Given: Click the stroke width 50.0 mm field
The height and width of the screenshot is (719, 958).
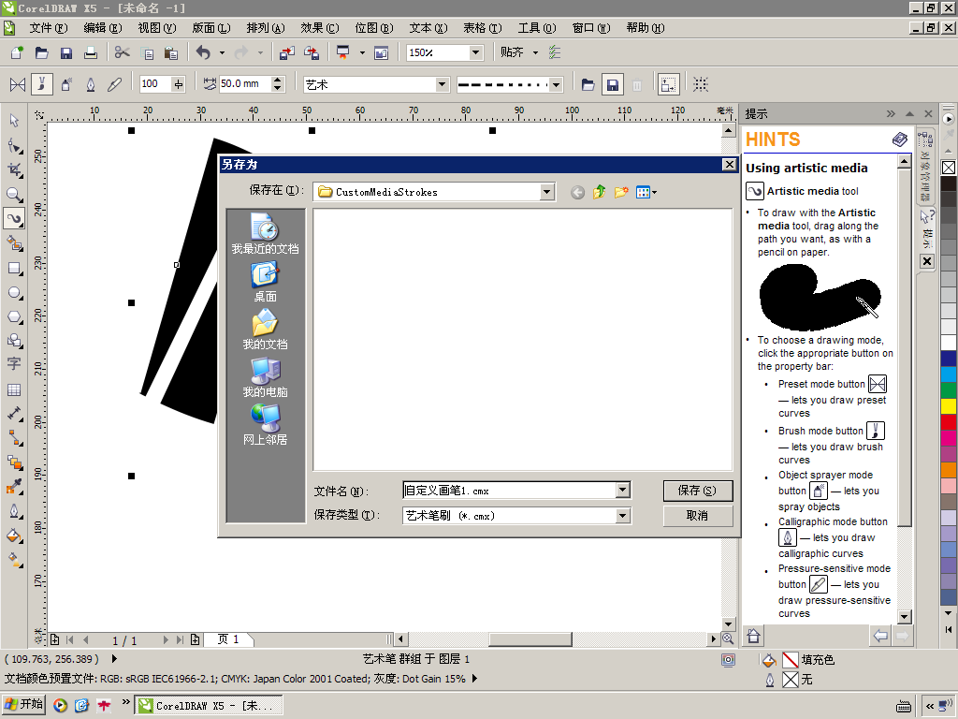Looking at the screenshot, I should 245,84.
